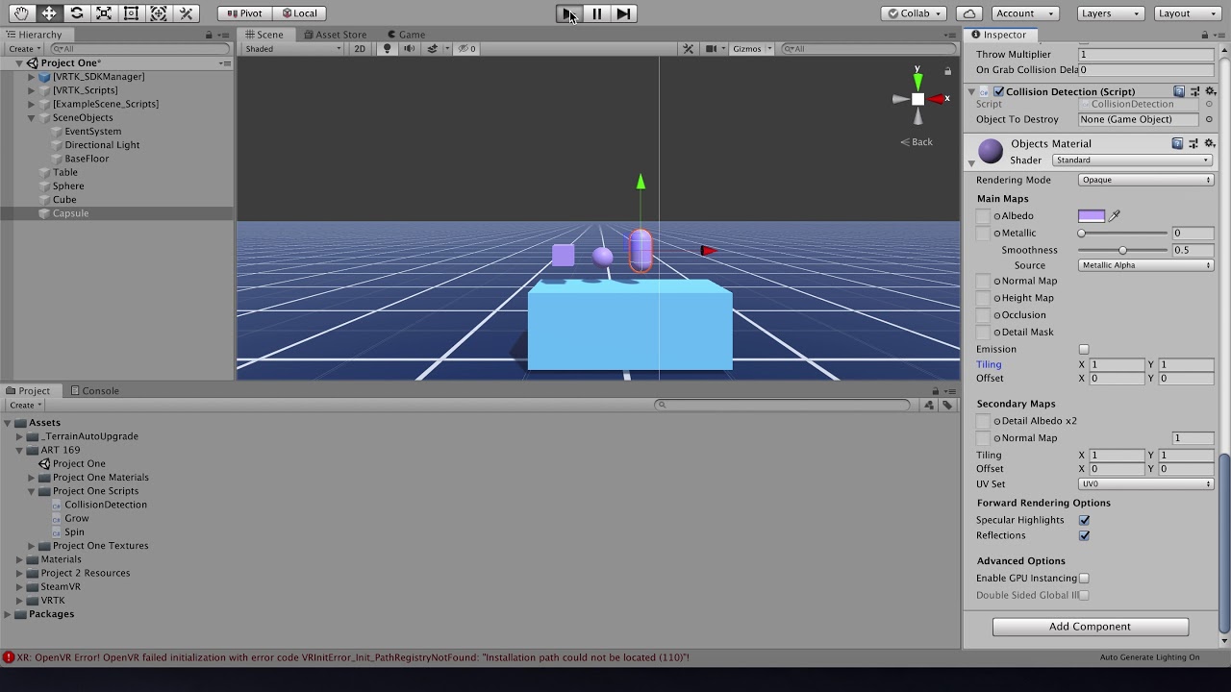The width and height of the screenshot is (1231, 692).
Task: Open the Layers dropdown
Action: [1109, 13]
